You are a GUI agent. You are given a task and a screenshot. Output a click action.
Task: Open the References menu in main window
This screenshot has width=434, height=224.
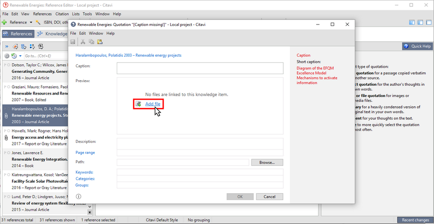[42, 14]
